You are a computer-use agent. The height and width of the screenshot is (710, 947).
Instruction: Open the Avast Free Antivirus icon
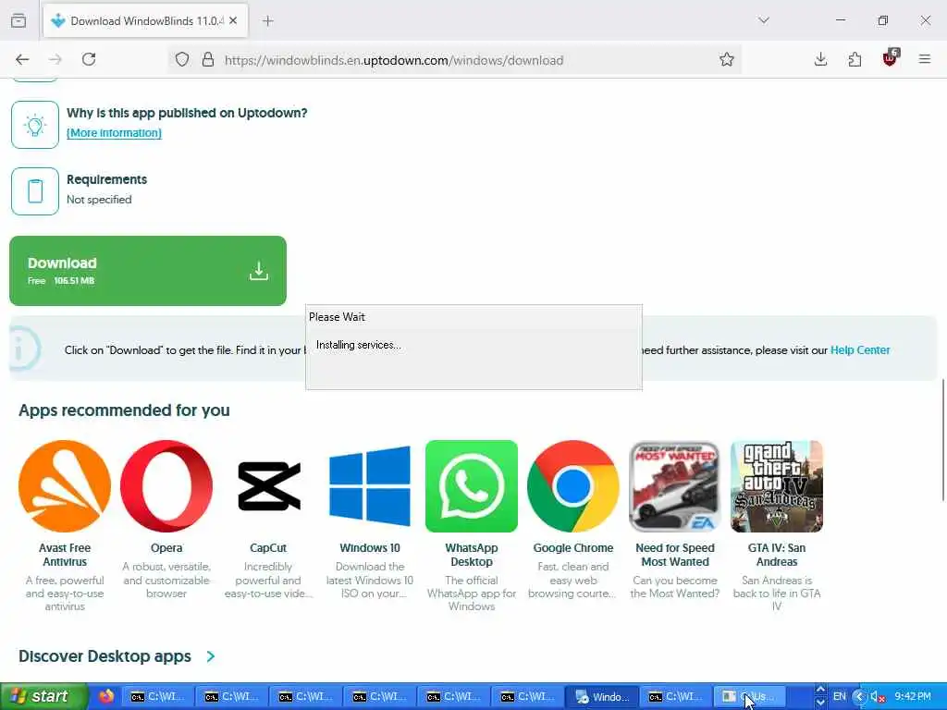(65, 486)
